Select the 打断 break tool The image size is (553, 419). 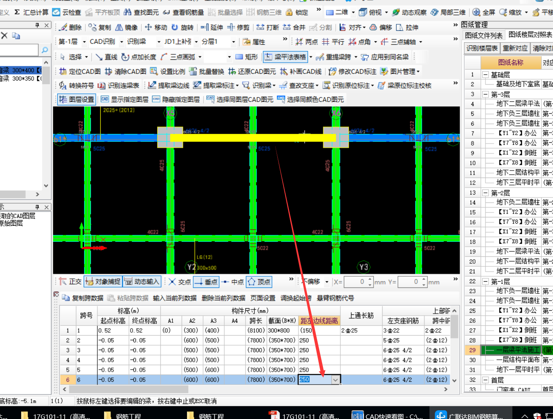click(268, 27)
